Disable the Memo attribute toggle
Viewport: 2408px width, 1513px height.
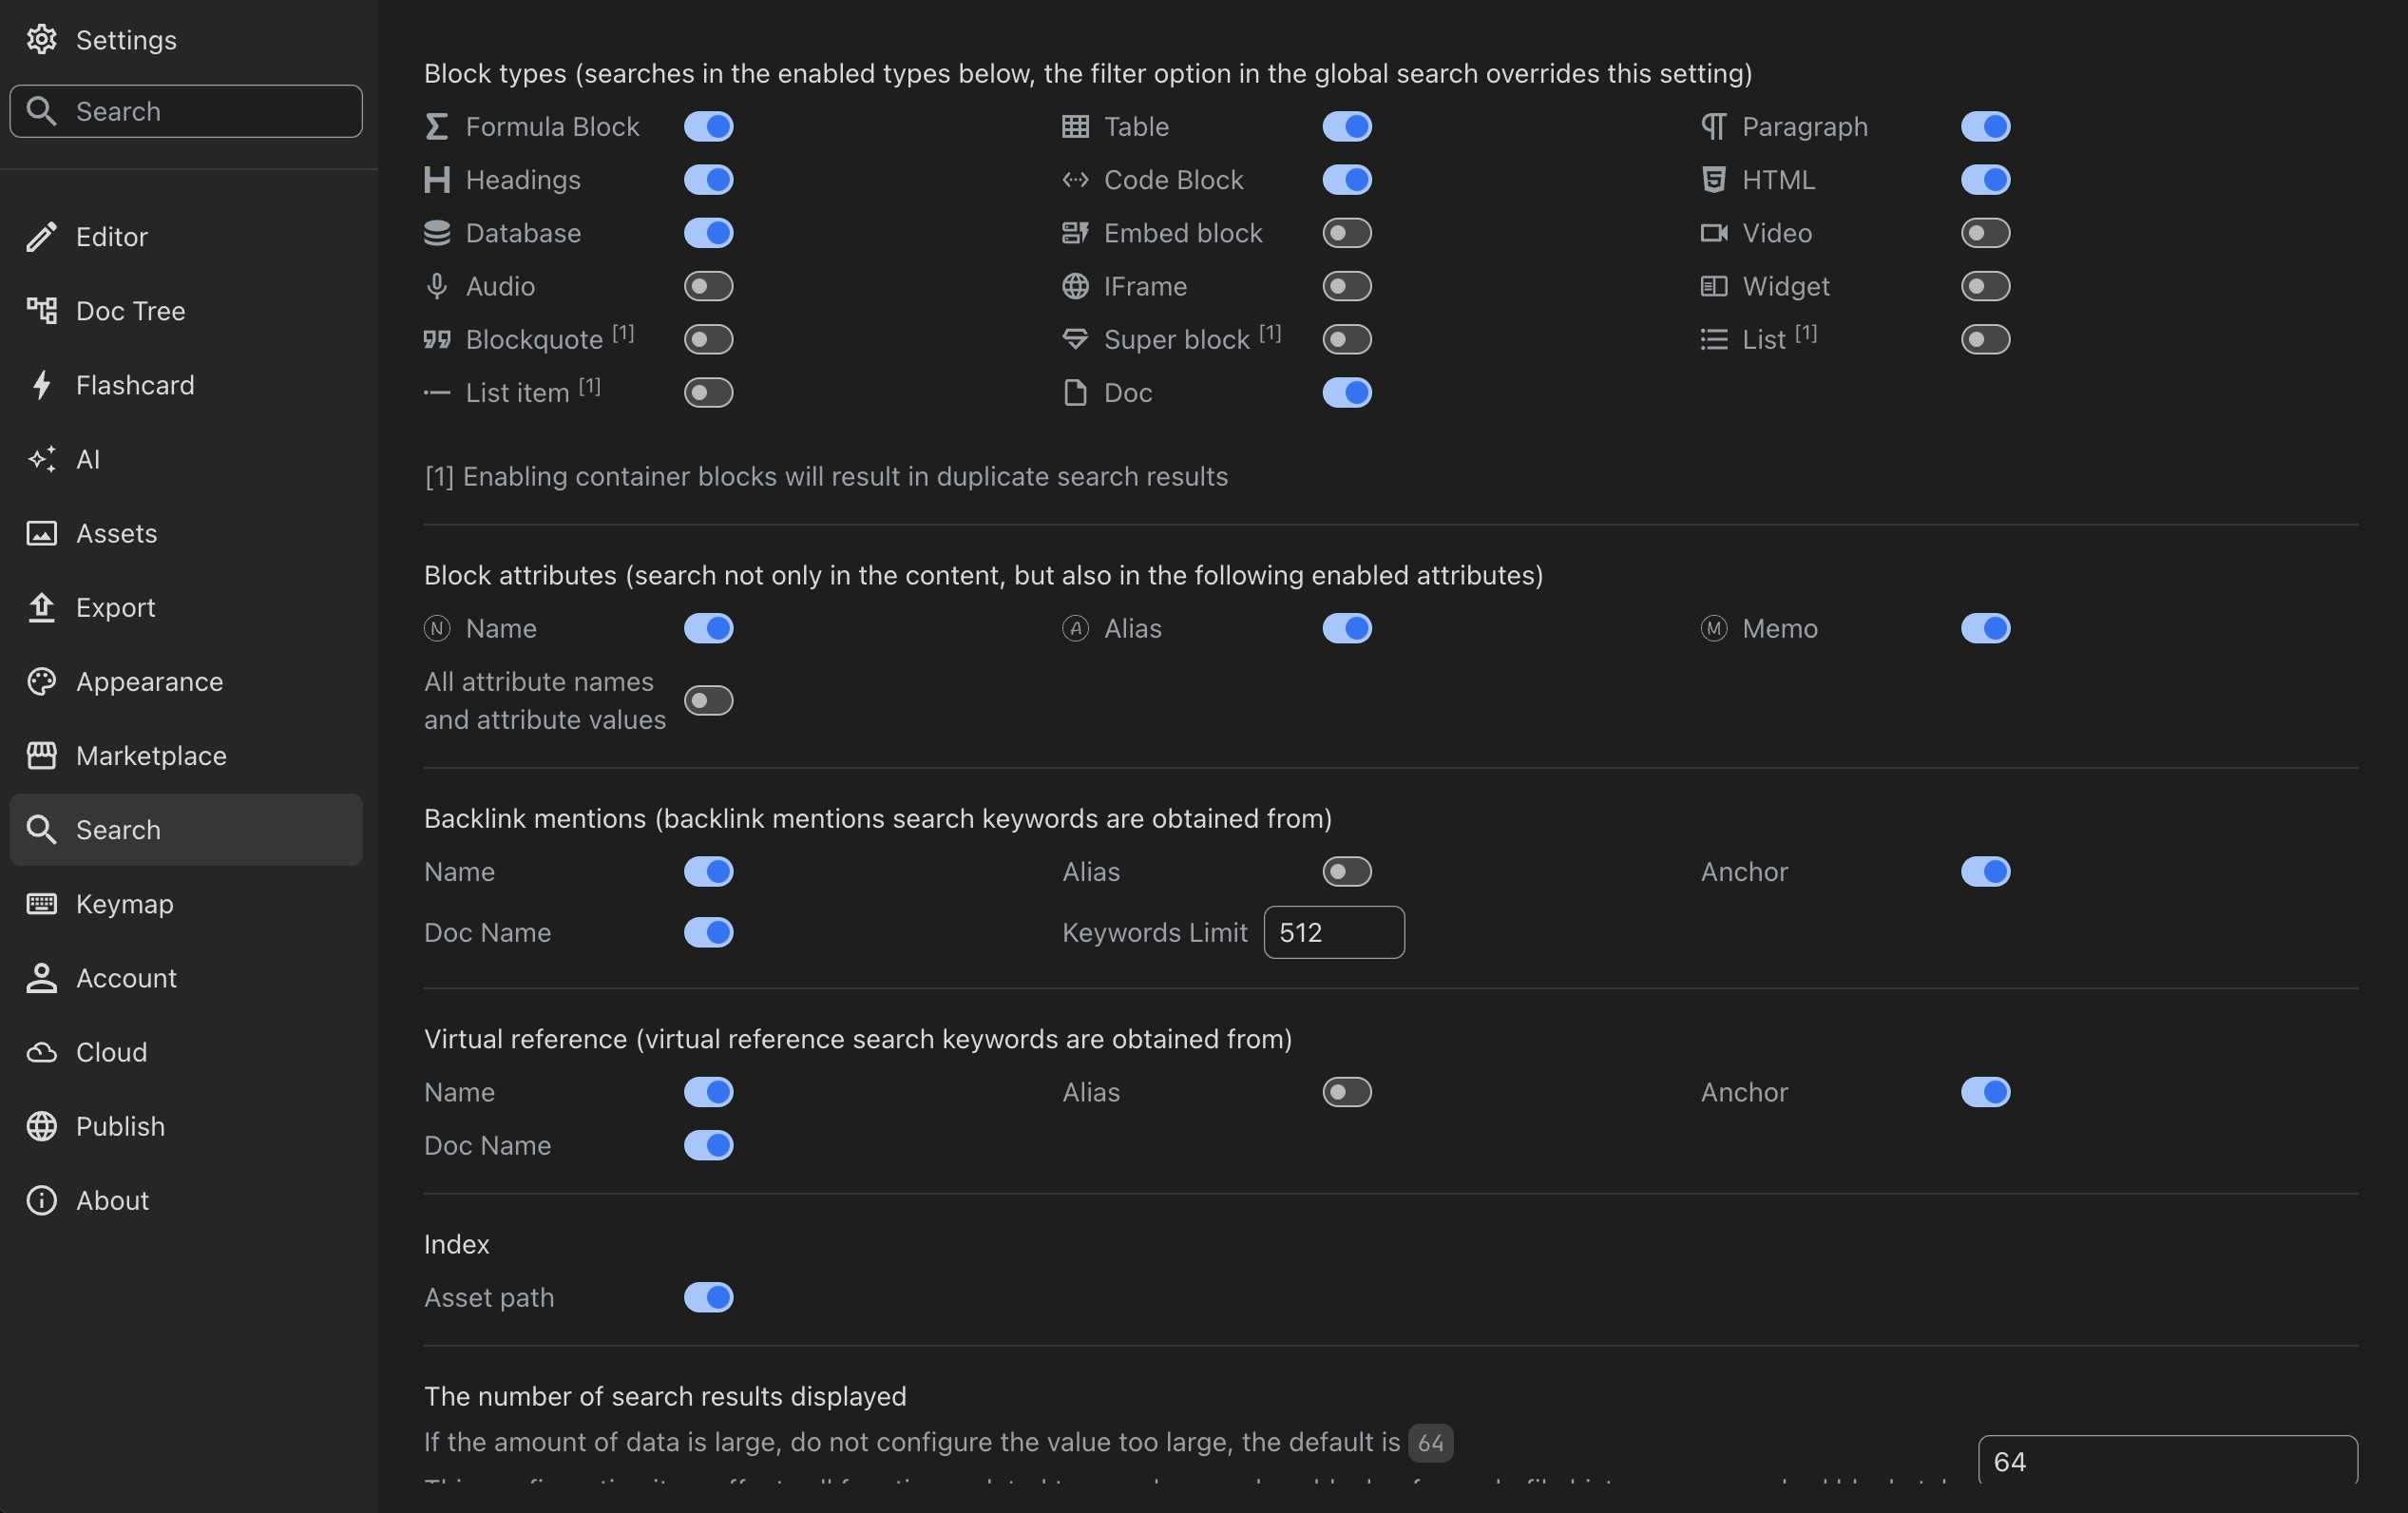[1986, 628]
